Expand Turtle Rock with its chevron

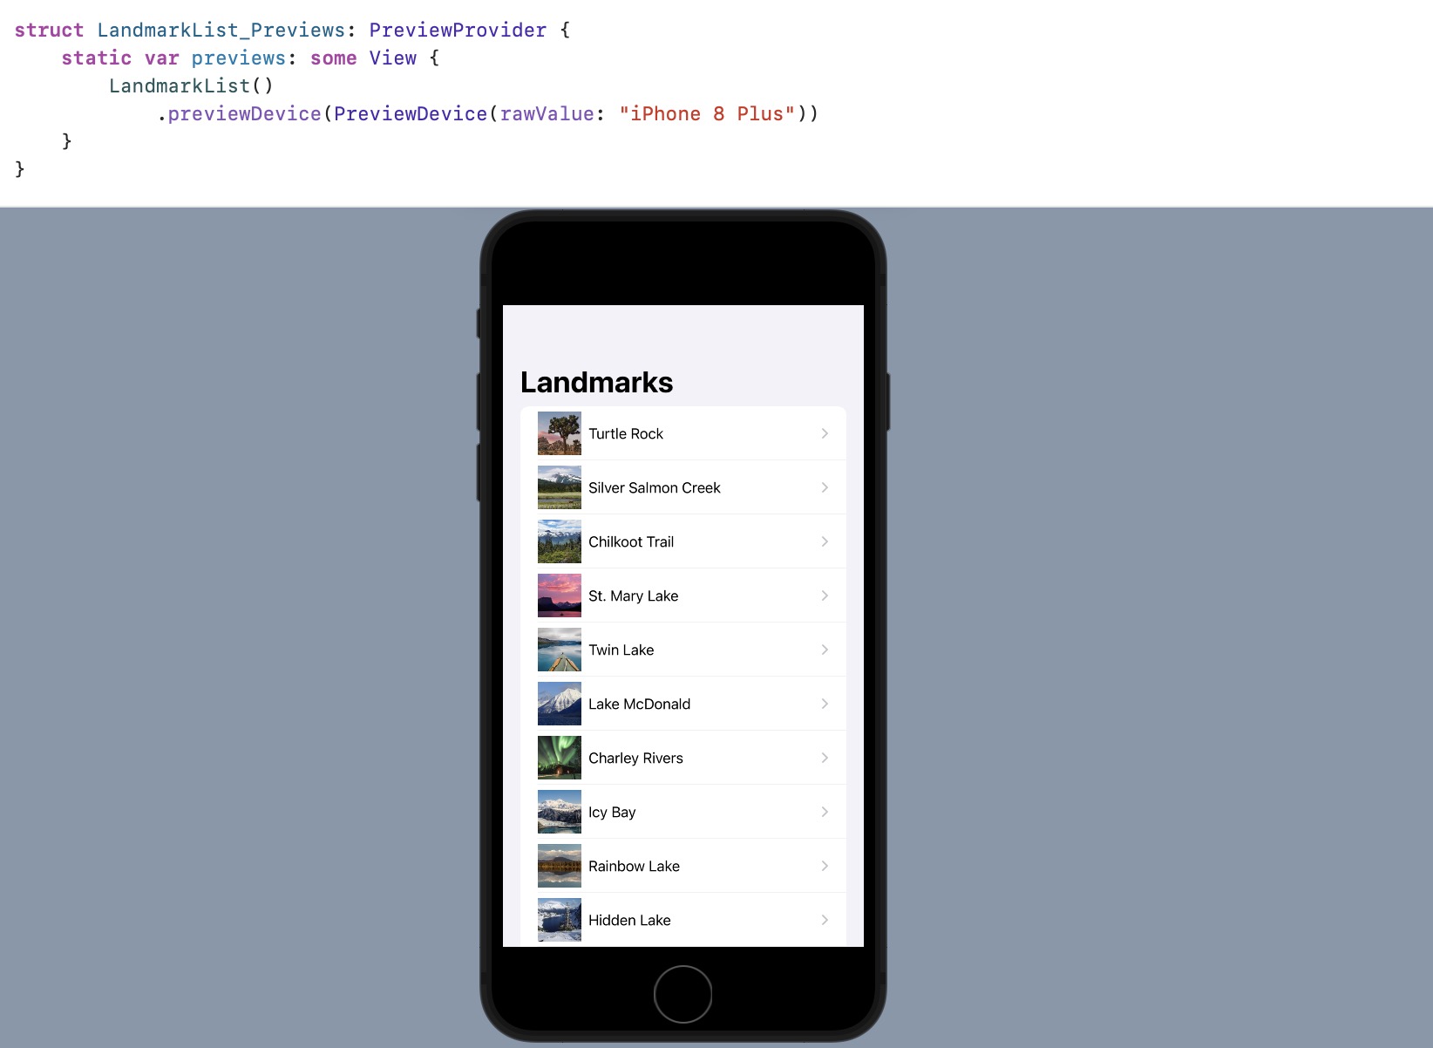click(x=825, y=433)
